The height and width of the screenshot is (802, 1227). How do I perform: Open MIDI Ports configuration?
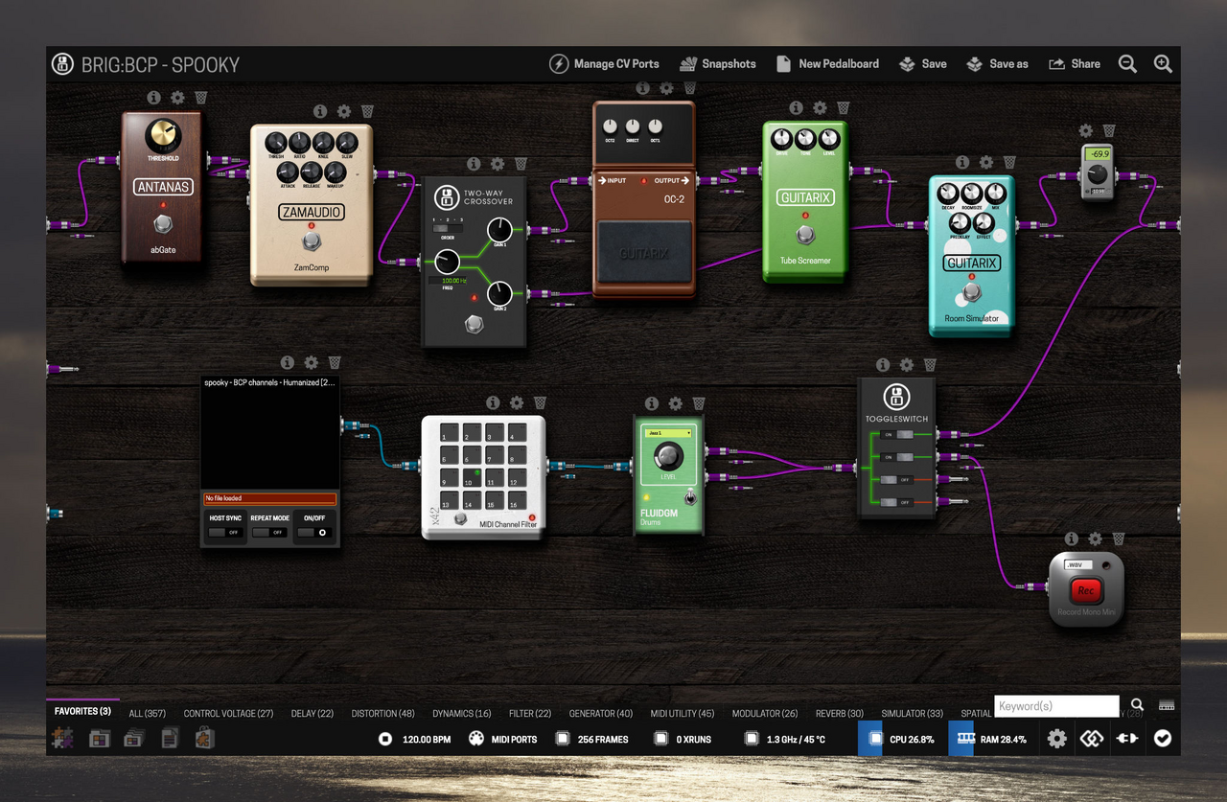point(502,739)
